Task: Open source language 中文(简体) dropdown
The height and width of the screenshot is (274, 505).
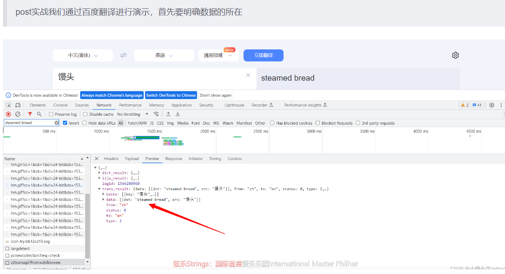Action: [x=83, y=55]
